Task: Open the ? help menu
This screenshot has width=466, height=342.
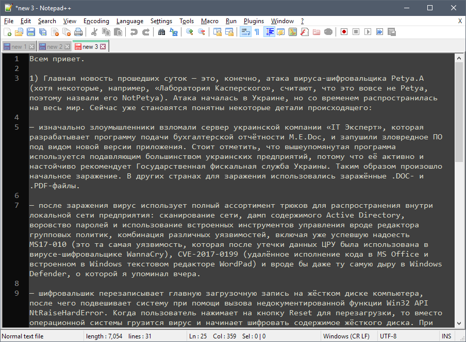Action: (x=302, y=21)
